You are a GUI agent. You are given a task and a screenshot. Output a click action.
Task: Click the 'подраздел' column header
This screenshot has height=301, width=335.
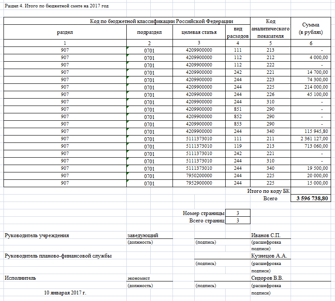(149, 32)
